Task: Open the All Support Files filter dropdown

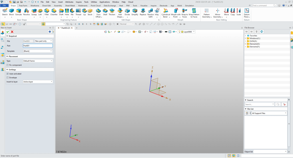Action: pyautogui.click(x=269, y=113)
